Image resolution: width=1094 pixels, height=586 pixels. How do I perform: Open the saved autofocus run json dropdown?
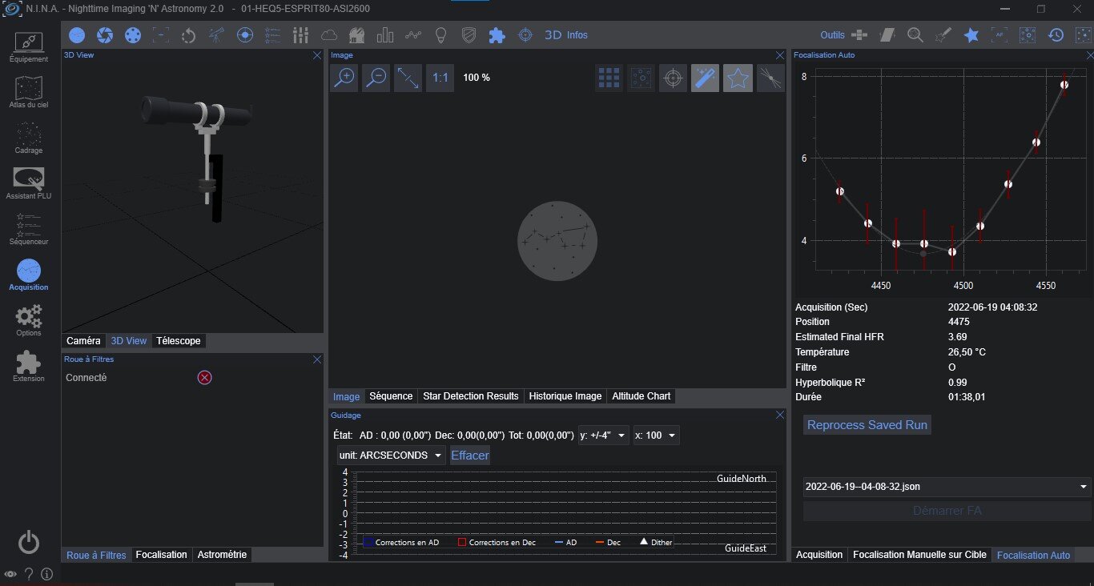pyautogui.click(x=947, y=487)
